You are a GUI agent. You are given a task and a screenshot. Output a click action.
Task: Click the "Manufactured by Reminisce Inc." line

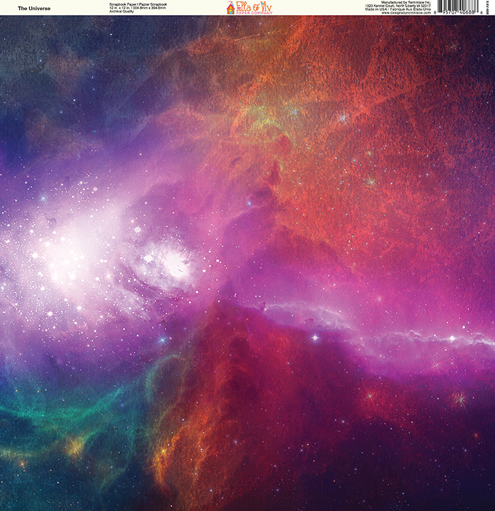point(406,2)
